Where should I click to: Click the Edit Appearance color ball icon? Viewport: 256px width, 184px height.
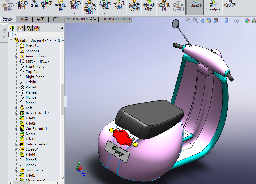(247, 21)
